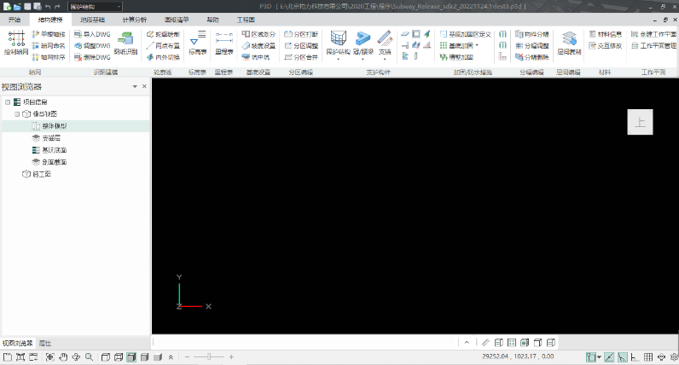This screenshot has height=365, width=679.
Task: Switch to the 开始 ribbon tab
Action: (15, 20)
